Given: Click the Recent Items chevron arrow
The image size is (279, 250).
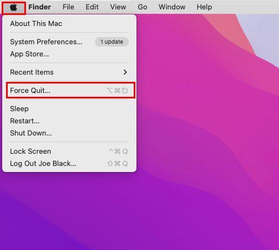Looking at the screenshot, I should (125, 72).
